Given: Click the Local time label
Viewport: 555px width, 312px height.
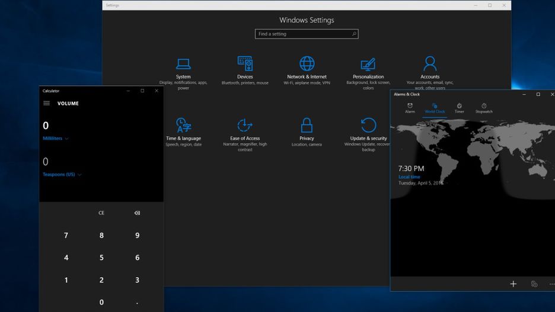Looking at the screenshot, I should click(x=409, y=176).
